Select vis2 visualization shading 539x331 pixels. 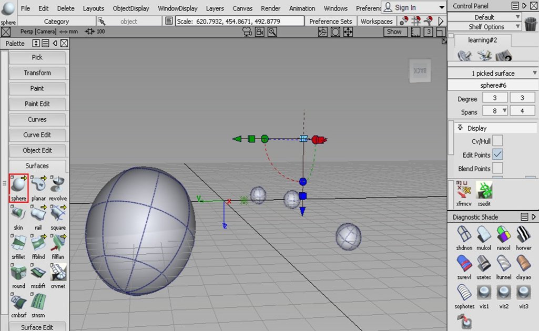click(503, 296)
